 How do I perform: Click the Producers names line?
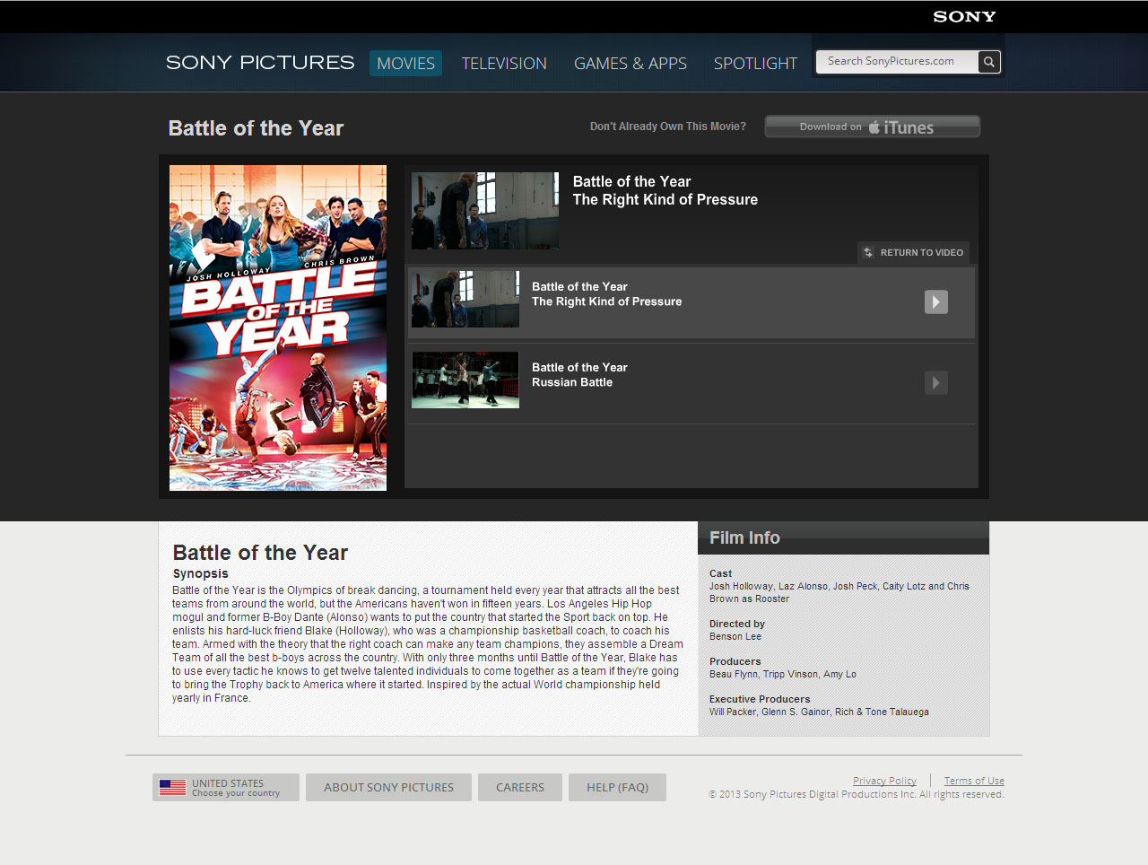[x=783, y=674]
